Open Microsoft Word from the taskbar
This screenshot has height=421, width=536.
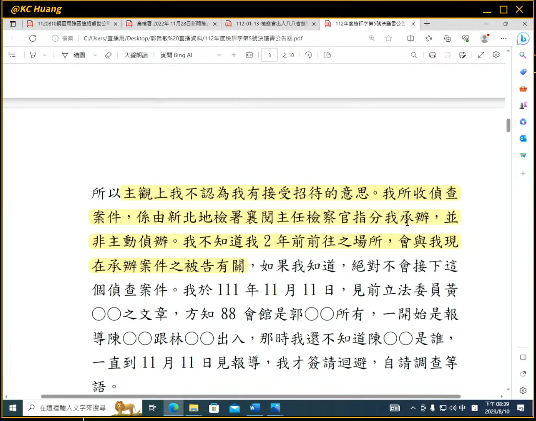coord(254,408)
